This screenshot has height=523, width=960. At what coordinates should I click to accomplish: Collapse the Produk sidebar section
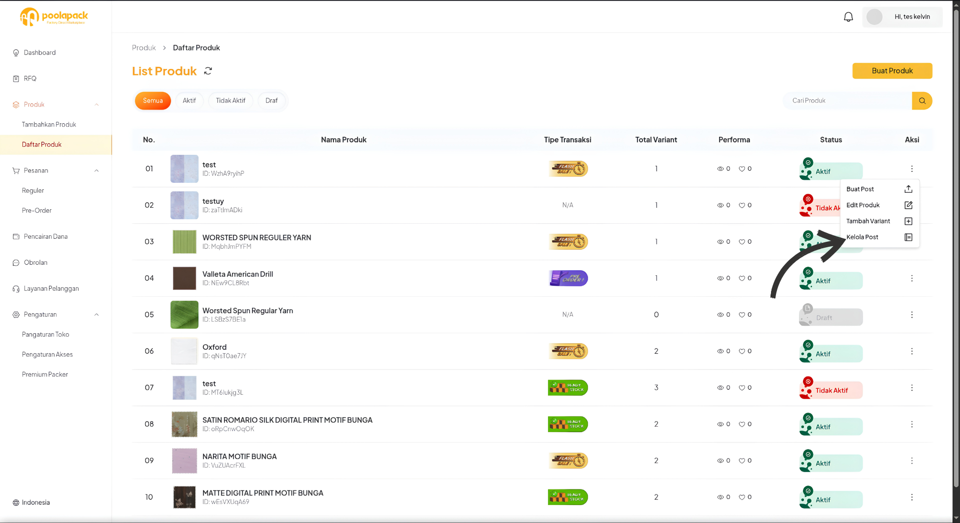96,104
